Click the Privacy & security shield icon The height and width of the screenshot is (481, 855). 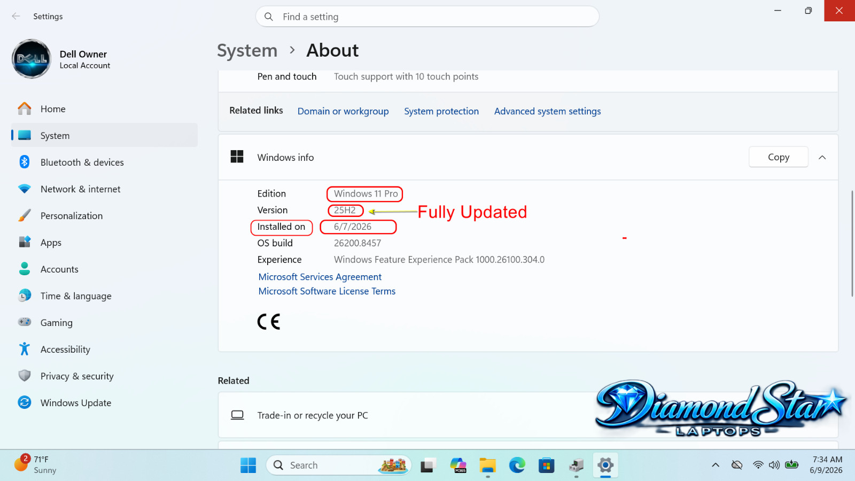(x=25, y=376)
